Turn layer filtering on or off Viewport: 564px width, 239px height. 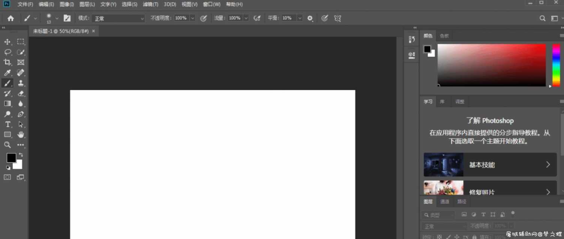[513, 213]
